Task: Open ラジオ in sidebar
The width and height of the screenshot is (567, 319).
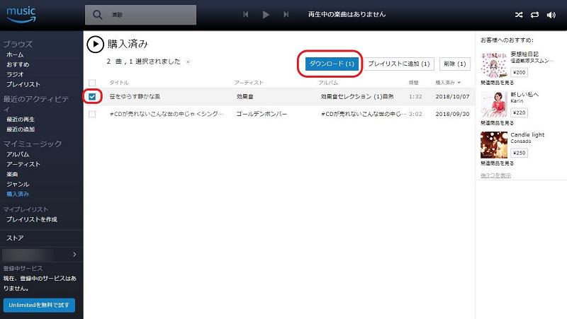Action: [15, 74]
